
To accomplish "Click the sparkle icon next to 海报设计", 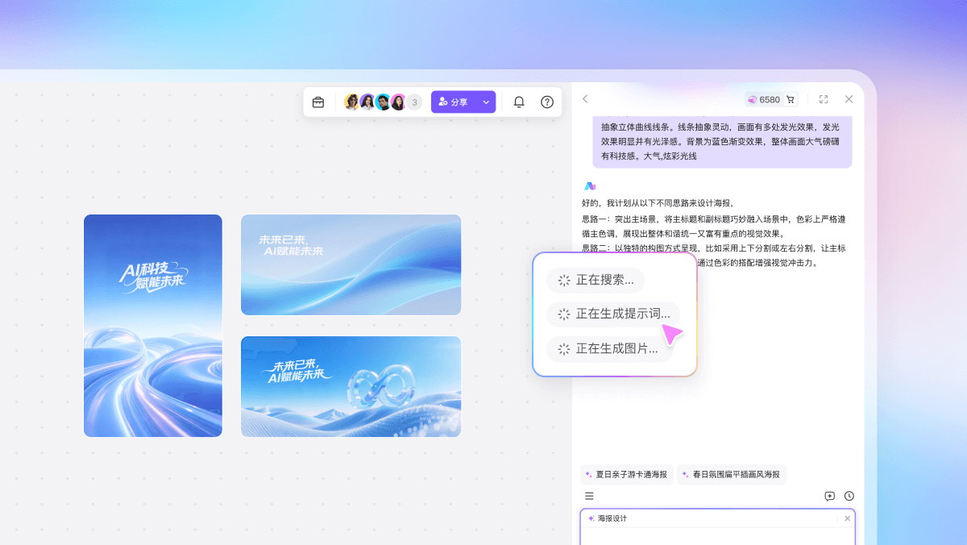I will pyautogui.click(x=591, y=518).
